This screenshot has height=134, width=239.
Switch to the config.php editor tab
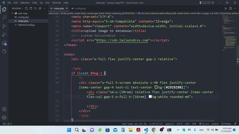coord(79,9)
